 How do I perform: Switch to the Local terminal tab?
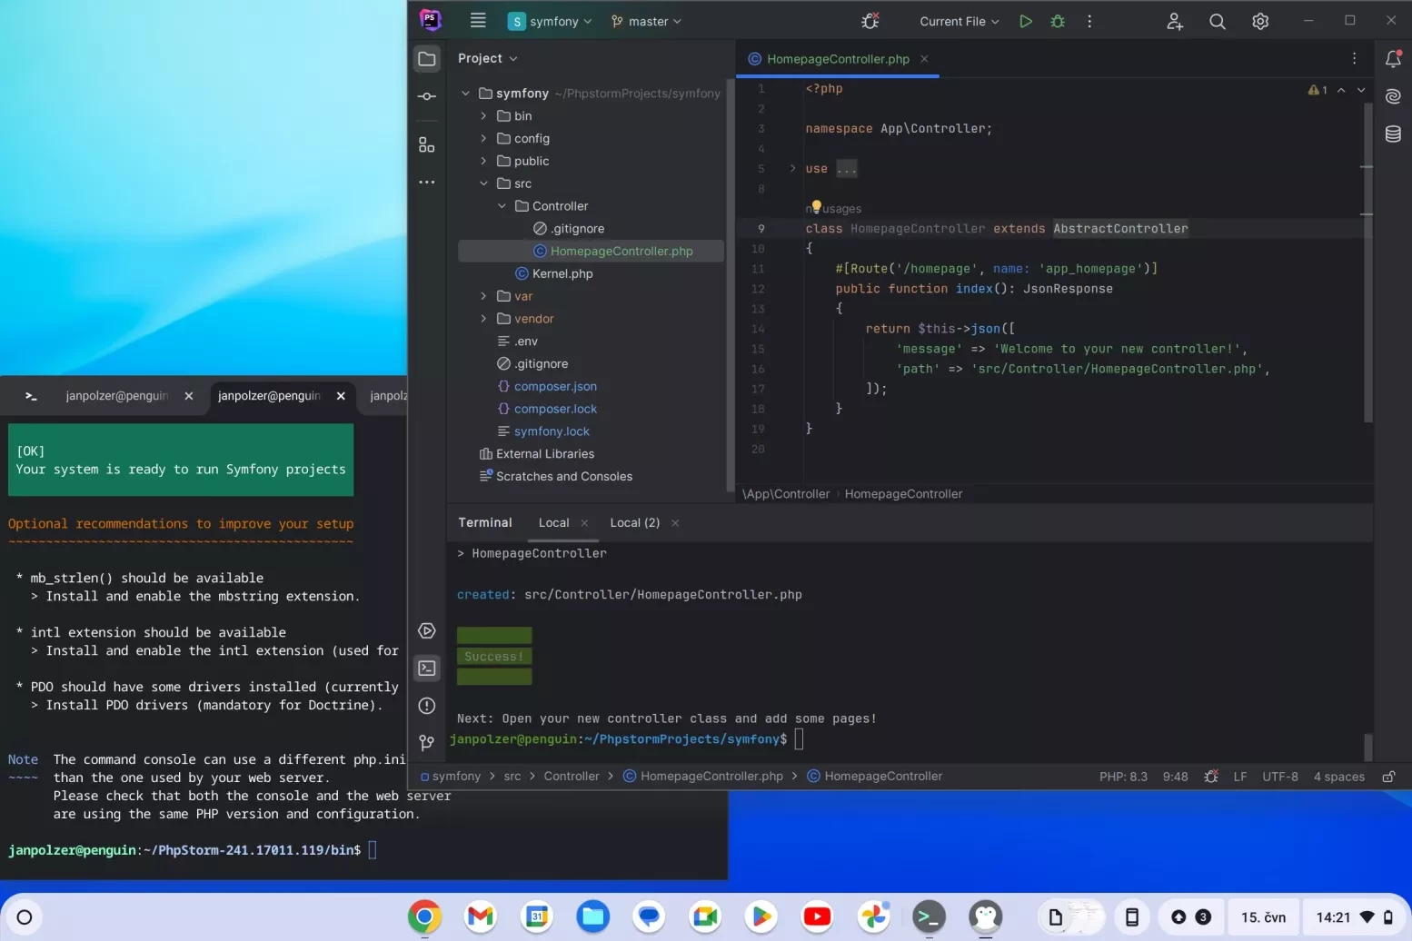[x=553, y=523]
